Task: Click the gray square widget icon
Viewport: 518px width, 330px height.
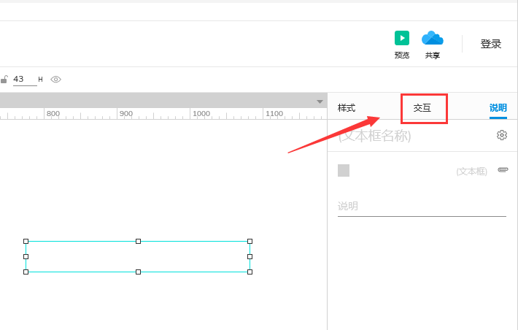Action: click(x=344, y=171)
